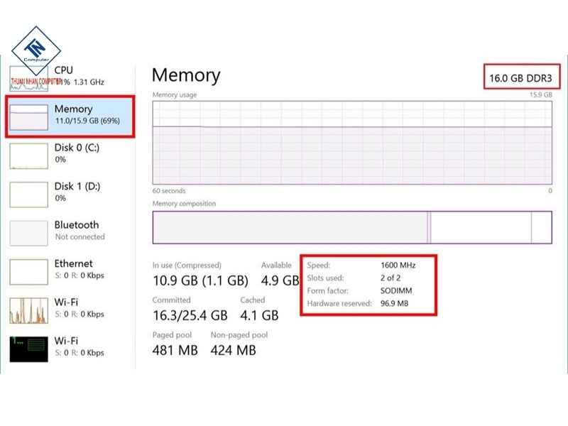
Task: Click the Memory usage mini graph
Action: [x=29, y=117]
